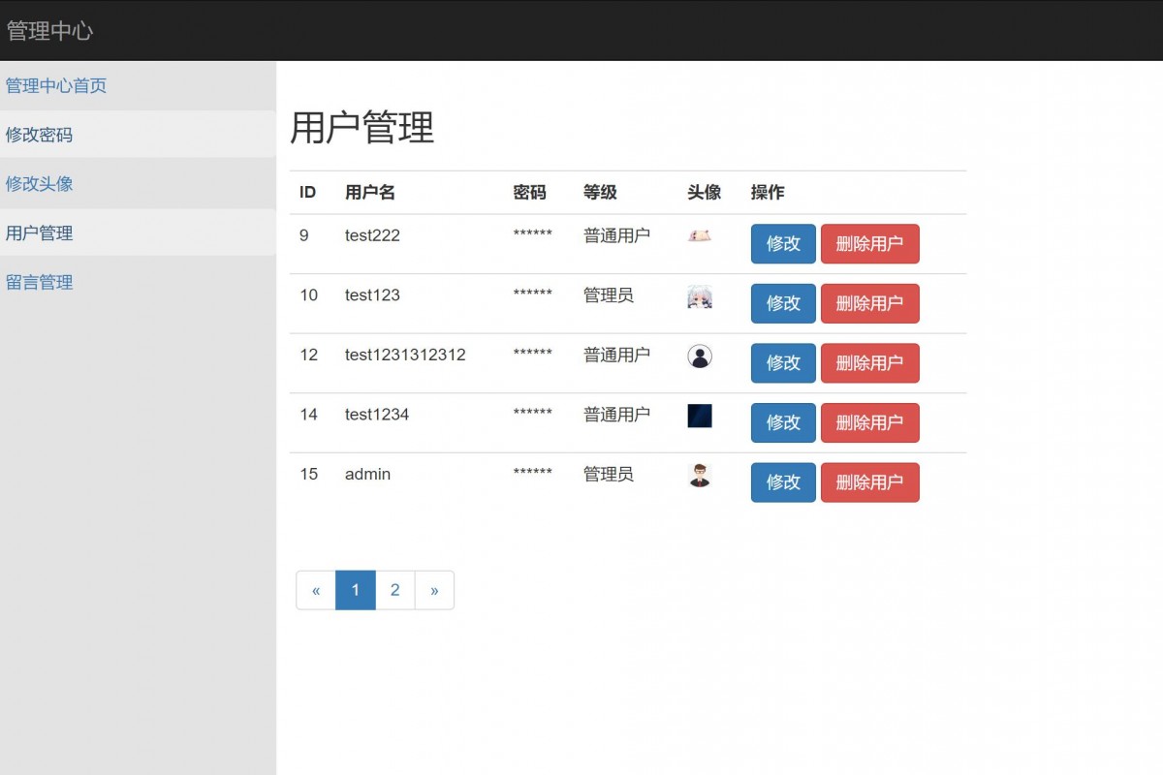Click the 管理中心 brand title in header
This screenshot has height=775, width=1163.
pyautogui.click(x=49, y=31)
